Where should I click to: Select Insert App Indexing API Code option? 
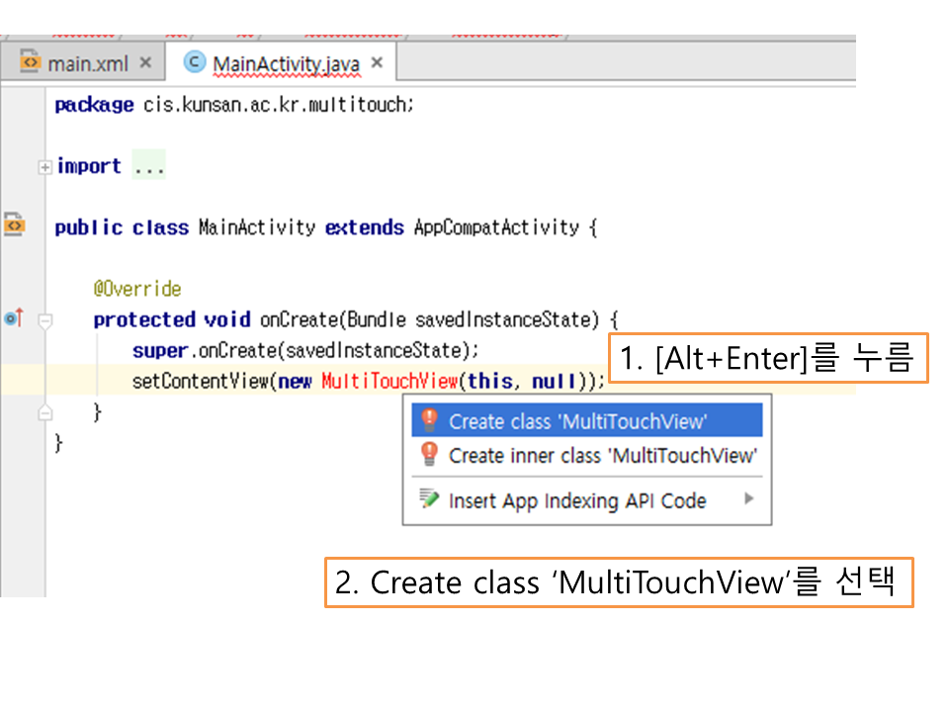click(x=576, y=500)
